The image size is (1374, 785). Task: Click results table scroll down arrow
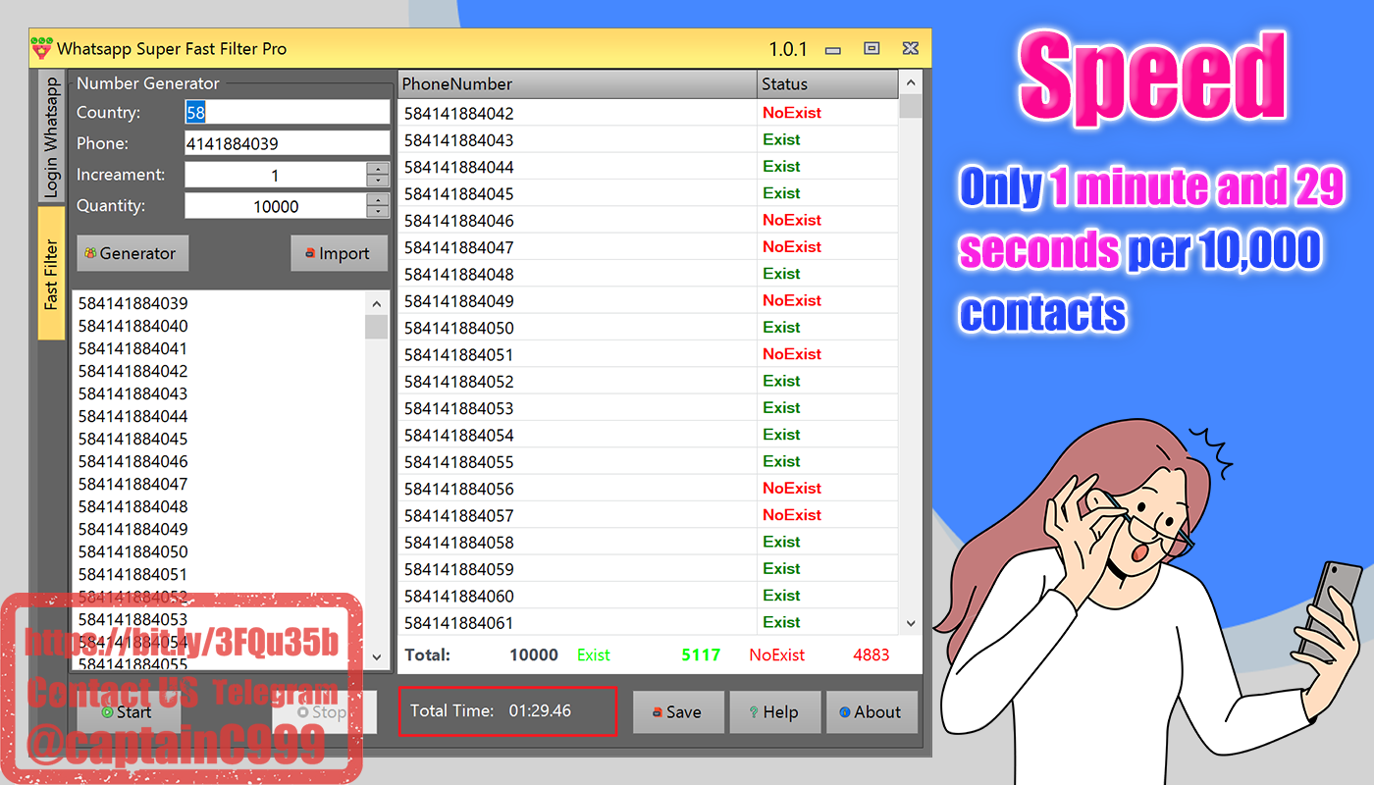tap(911, 623)
